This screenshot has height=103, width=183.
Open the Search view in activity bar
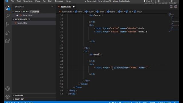pyautogui.click(x=8, y=16)
